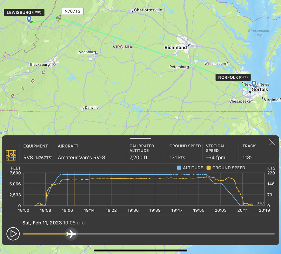Click the 18:58 time axis label
281x254 pixels.
point(45,210)
